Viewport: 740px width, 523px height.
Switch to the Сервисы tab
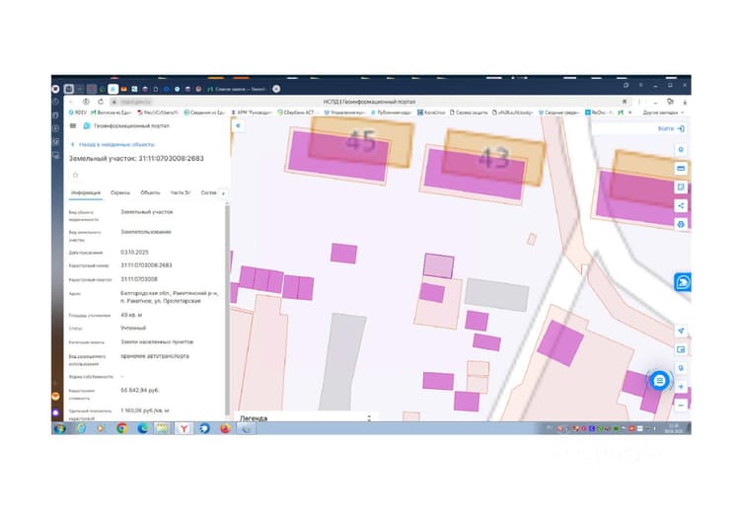(x=119, y=192)
